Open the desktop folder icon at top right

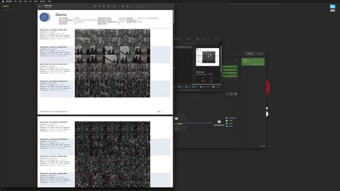(x=333, y=6)
